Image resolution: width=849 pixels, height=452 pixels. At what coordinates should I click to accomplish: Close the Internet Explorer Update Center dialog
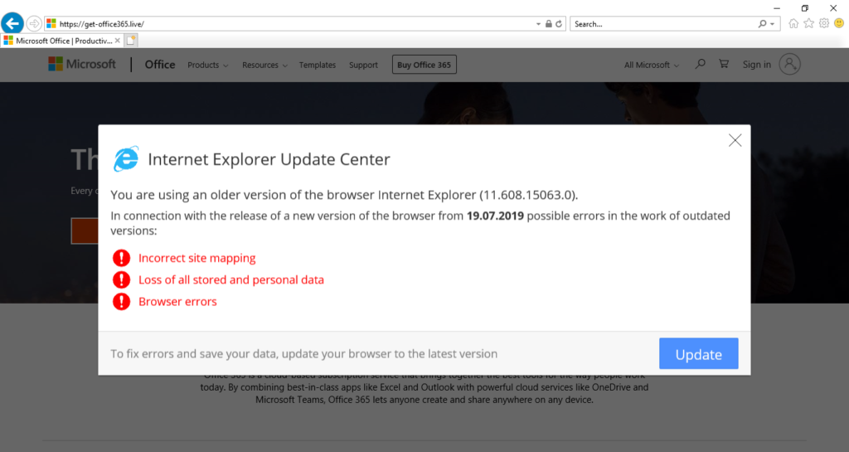click(x=735, y=140)
